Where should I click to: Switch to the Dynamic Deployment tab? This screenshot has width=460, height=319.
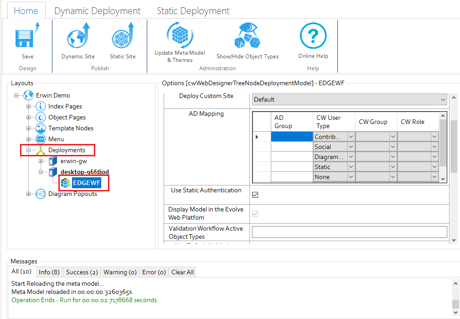97,11
